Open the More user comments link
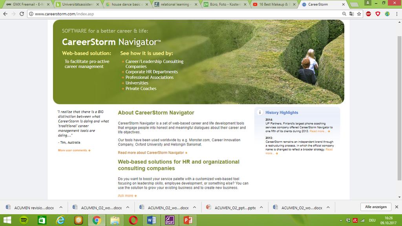The height and width of the screenshot is (226, 402). 74,150
